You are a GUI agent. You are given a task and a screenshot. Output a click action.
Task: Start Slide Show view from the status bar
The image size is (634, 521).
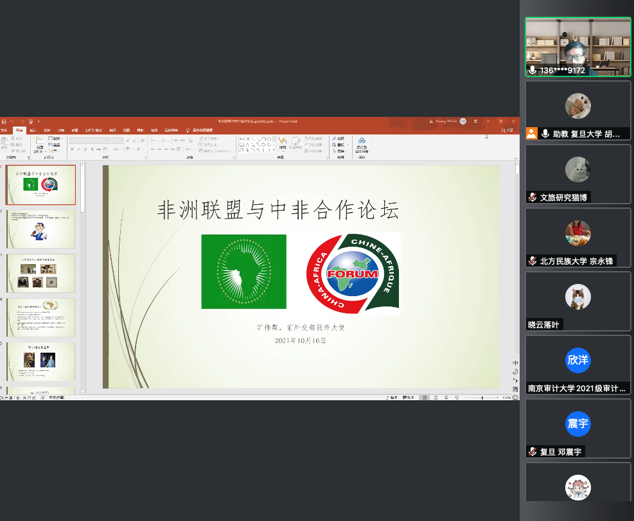pyautogui.click(x=457, y=398)
